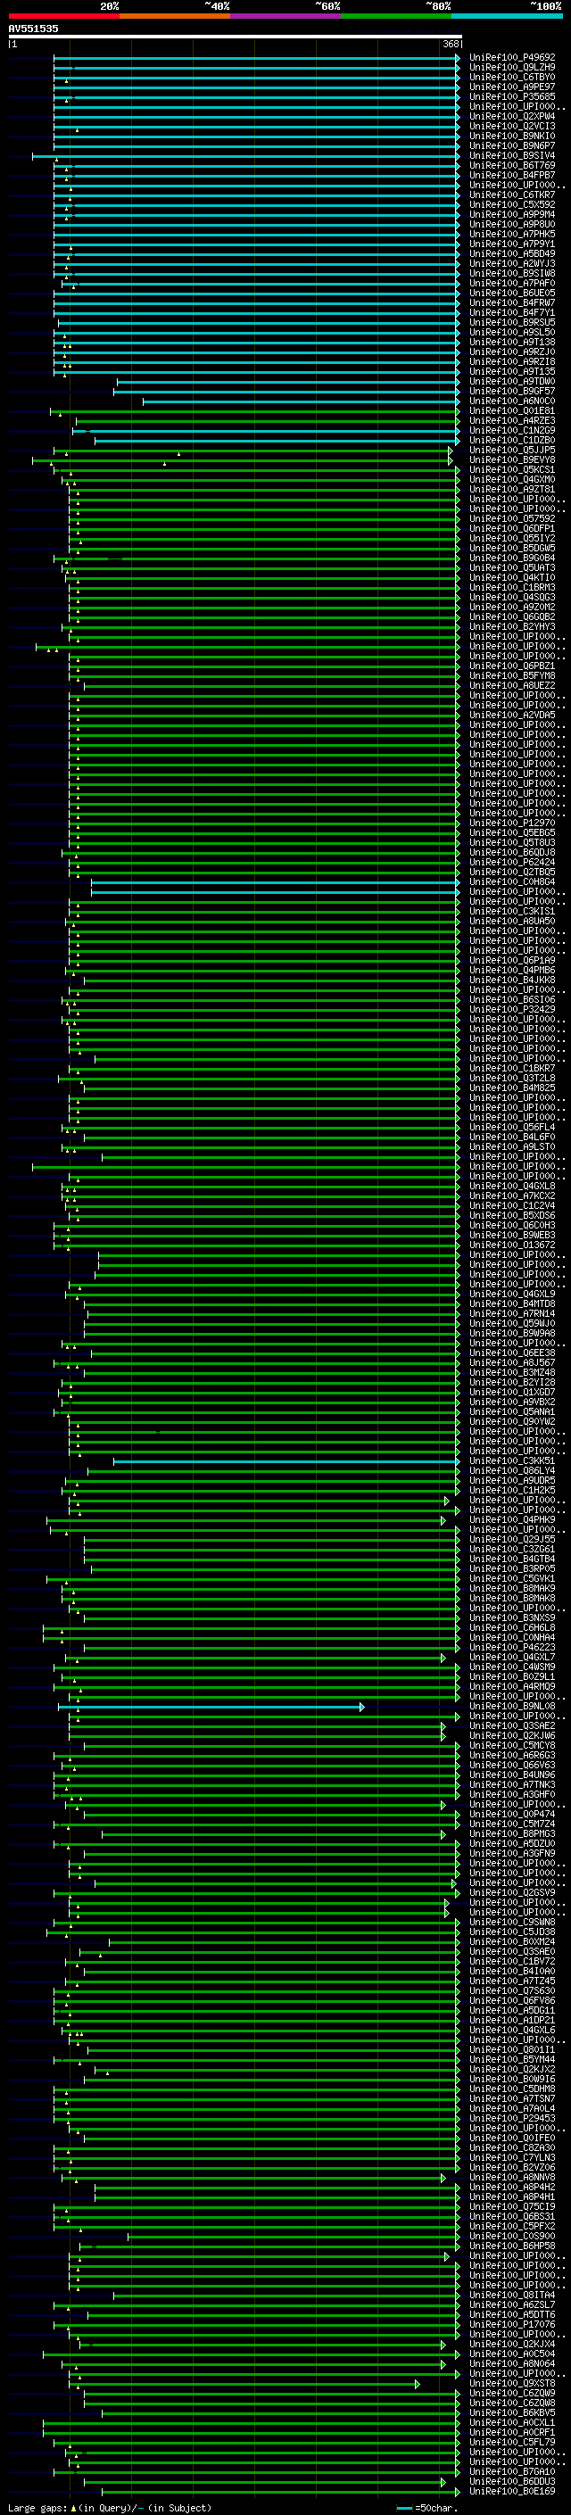
Task: Click the green ~80% legend segment
Action: click(x=396, y=16)
